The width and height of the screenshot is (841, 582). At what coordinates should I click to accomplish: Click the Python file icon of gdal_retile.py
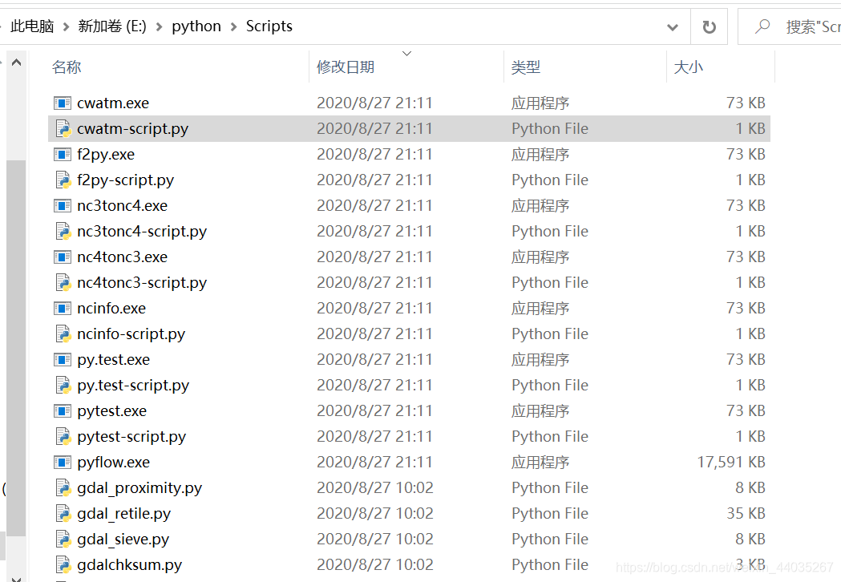62,513
